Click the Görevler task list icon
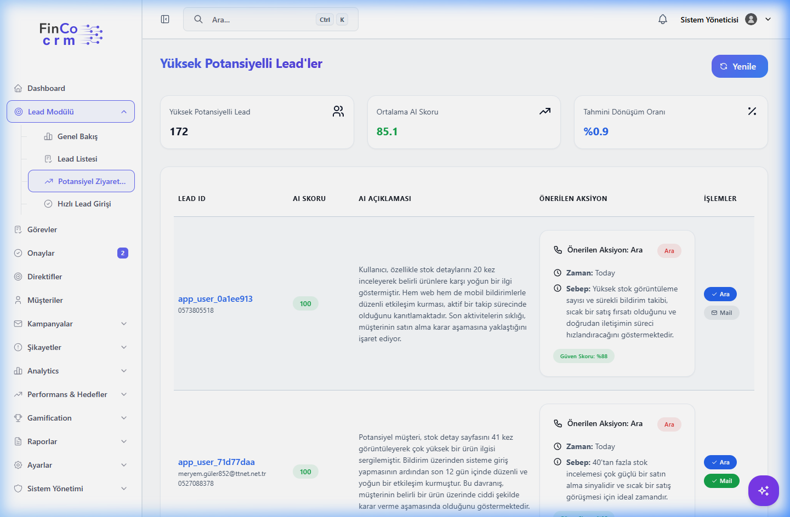Screen dimensions: 790x517 pyautogui.click(x=18, y=229)
